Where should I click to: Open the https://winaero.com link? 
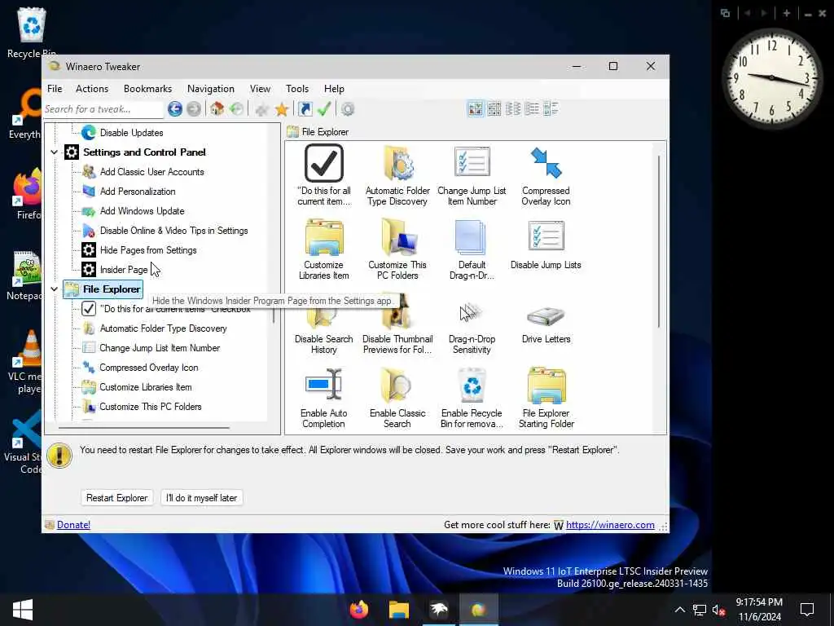[610, 525]
